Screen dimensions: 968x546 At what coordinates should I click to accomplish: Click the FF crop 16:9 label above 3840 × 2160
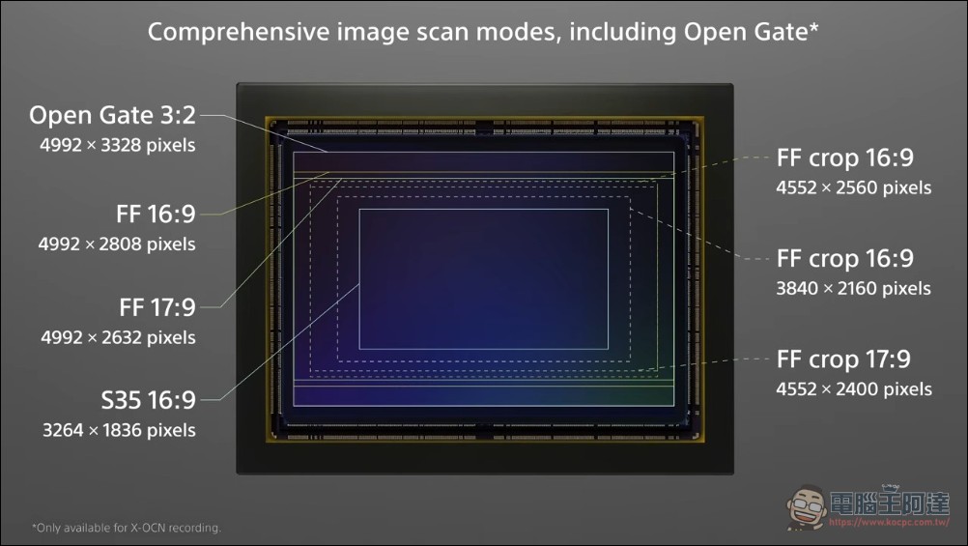(844, 258)
